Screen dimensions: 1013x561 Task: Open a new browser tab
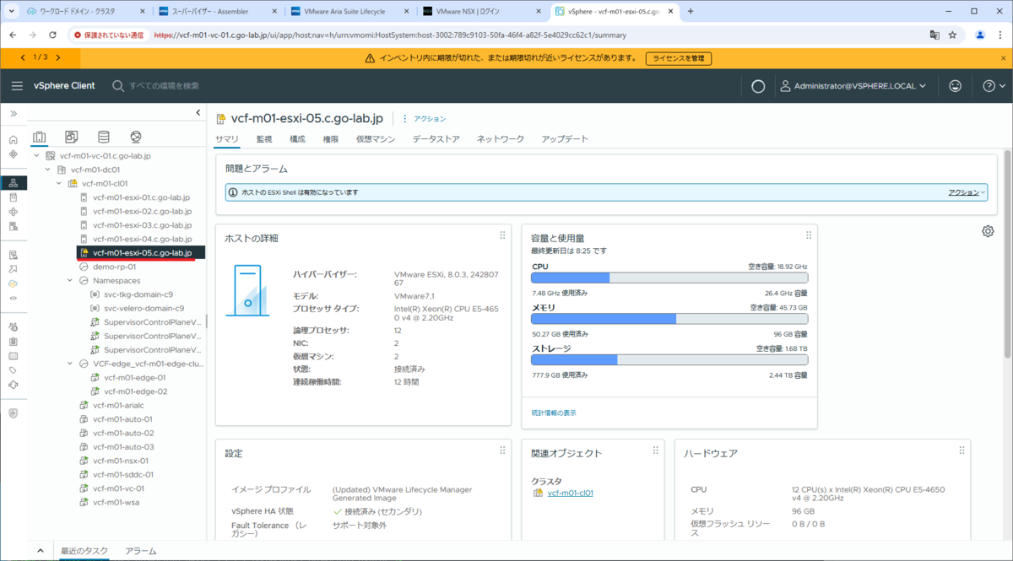coord(690,11)
